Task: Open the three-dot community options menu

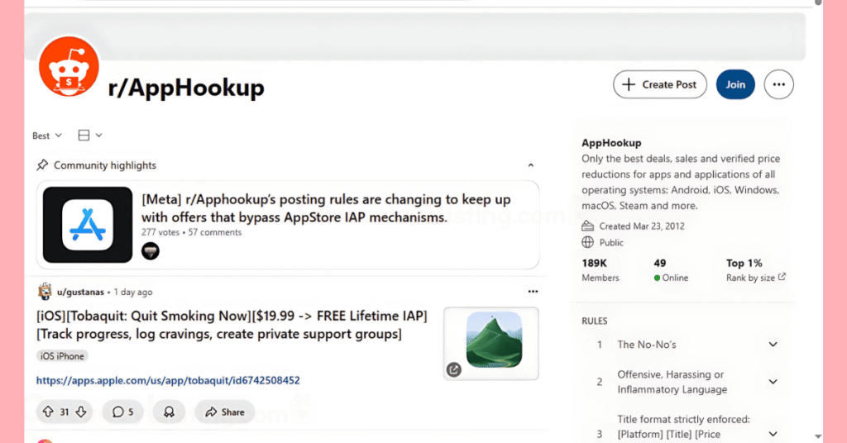Action: (778, 84)
